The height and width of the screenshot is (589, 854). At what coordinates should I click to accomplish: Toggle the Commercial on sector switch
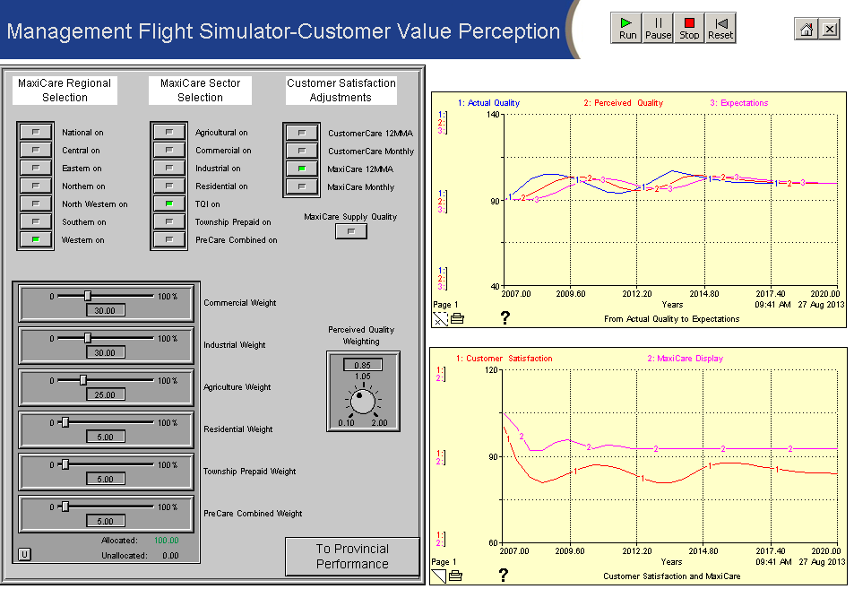[x=168, y=150]
